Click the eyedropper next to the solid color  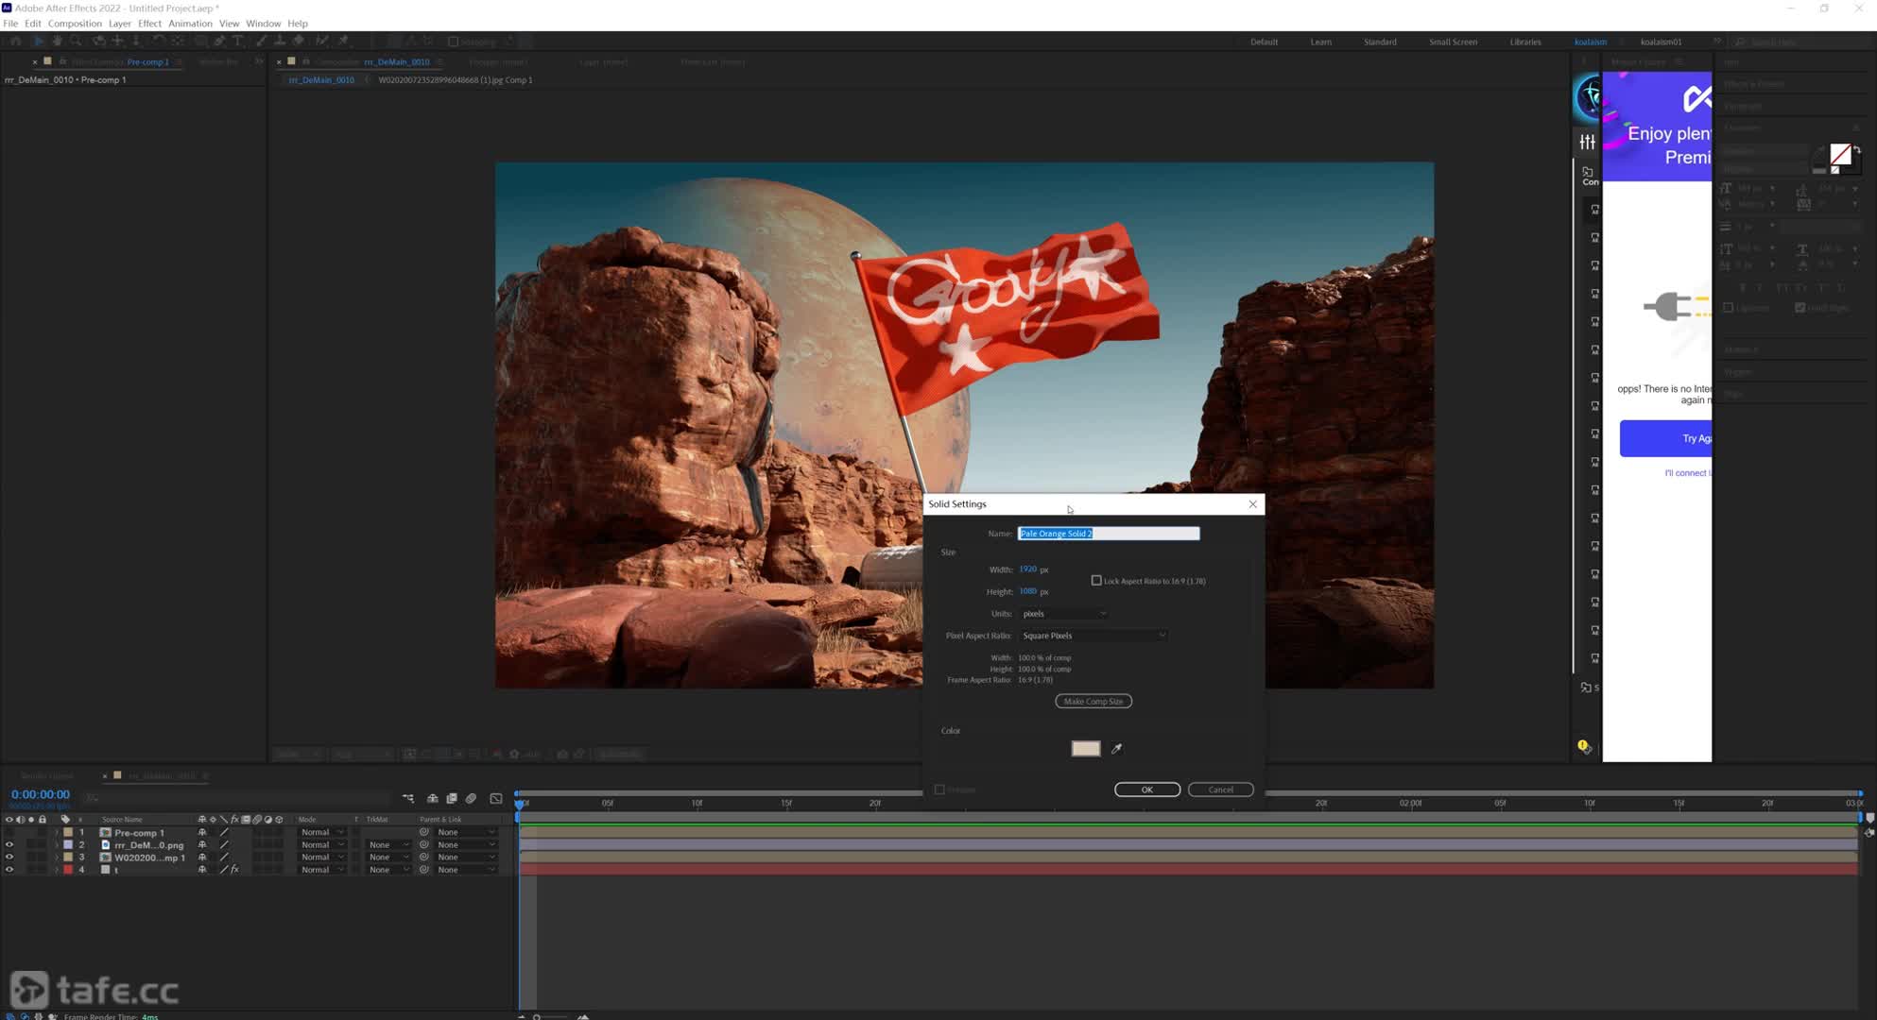pyautogui.click(x=1116, y=749)
